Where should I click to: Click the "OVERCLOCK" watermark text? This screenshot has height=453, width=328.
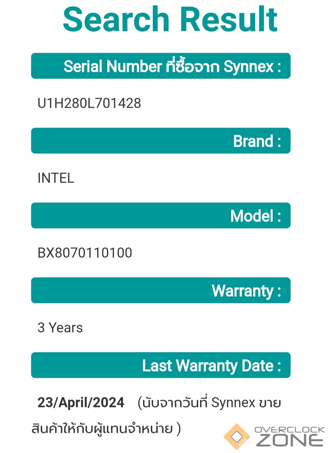pyautogui.click(x=289, y=430)
